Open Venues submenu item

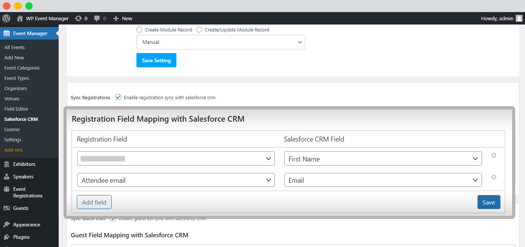(x=12, y=99)
